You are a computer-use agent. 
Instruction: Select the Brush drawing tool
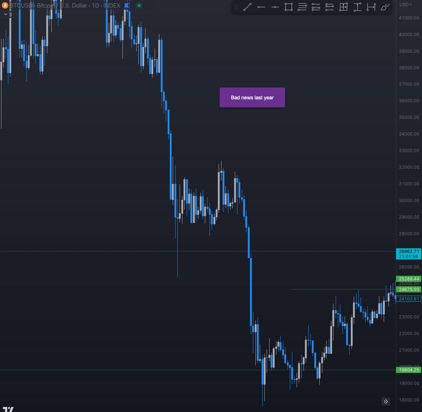pyautogui.click(x=385, y=7)
